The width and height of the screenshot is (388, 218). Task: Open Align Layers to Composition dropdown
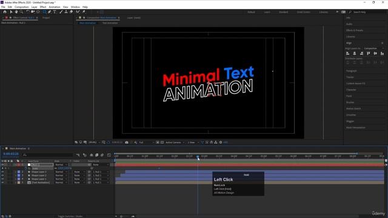click(373, 48)
